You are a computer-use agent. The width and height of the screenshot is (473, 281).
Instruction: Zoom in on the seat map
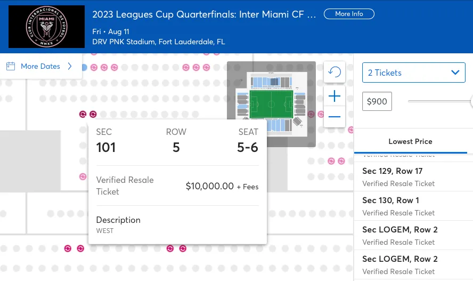tap(335, 96)
